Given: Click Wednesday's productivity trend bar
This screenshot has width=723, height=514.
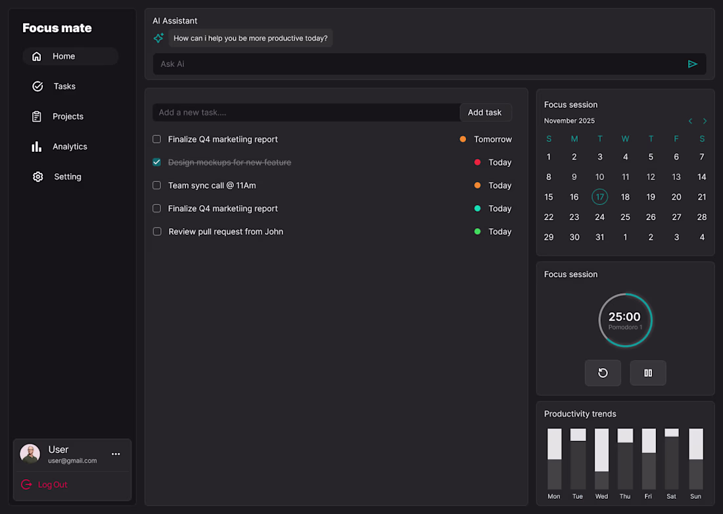Looking at the screenshot, I should (x=602, y=459).
